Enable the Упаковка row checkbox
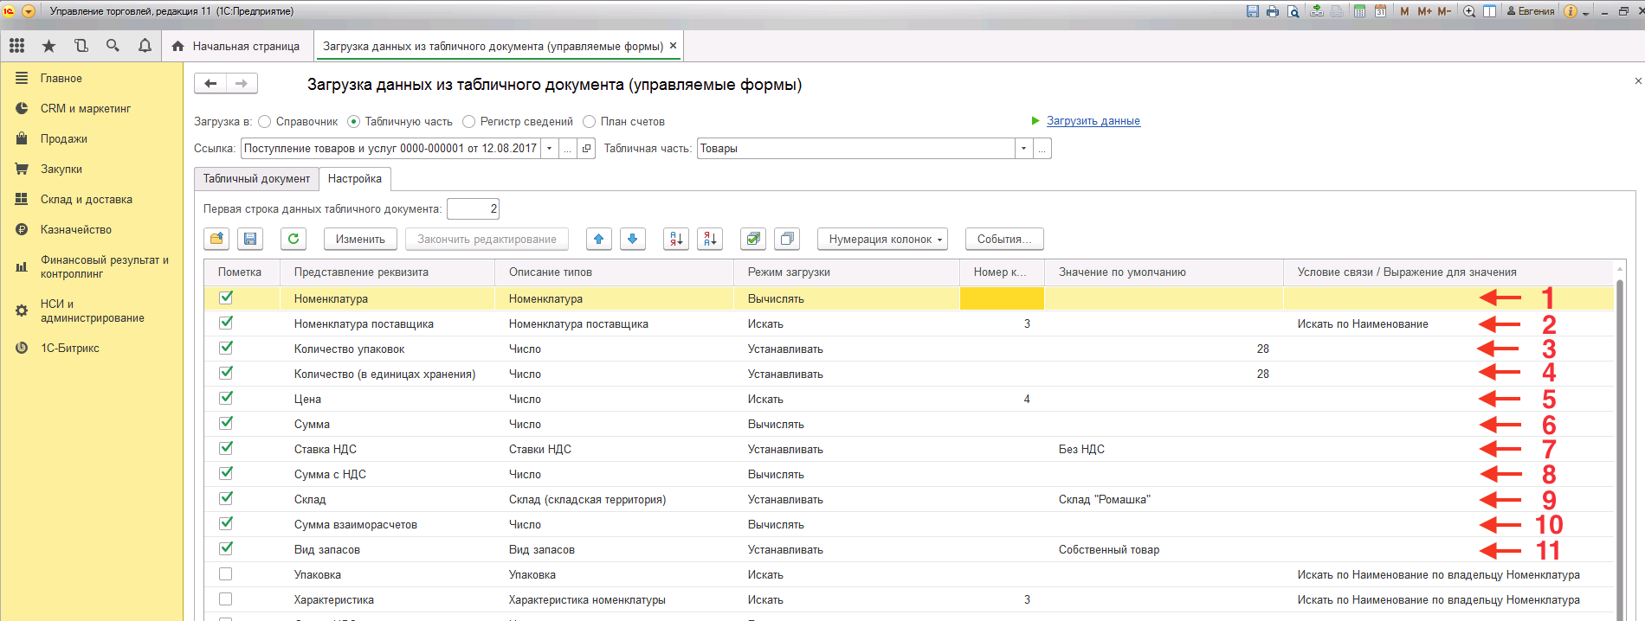 pyautogui.click(x=226, y=574)
